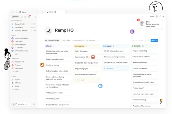Click the compose new page icon at sidebar bottom
172x114 pixels.
point(34,104)
